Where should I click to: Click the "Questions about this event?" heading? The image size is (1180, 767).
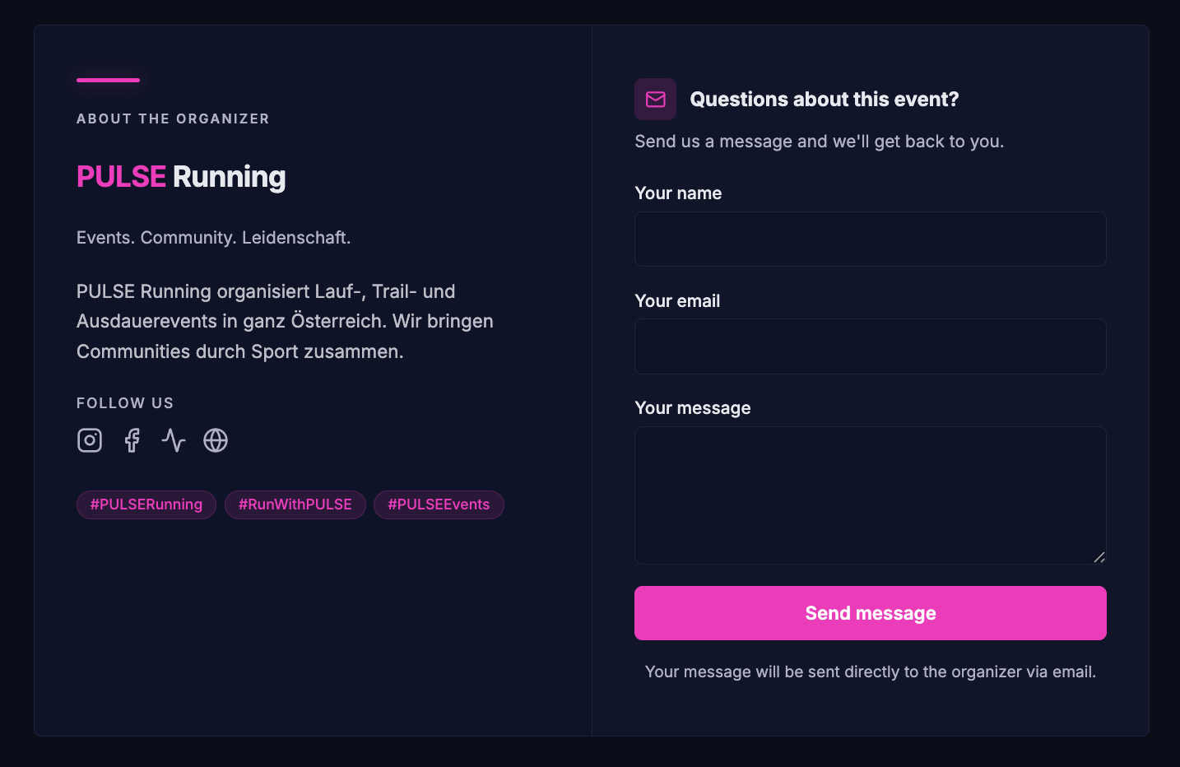point(824,100)
